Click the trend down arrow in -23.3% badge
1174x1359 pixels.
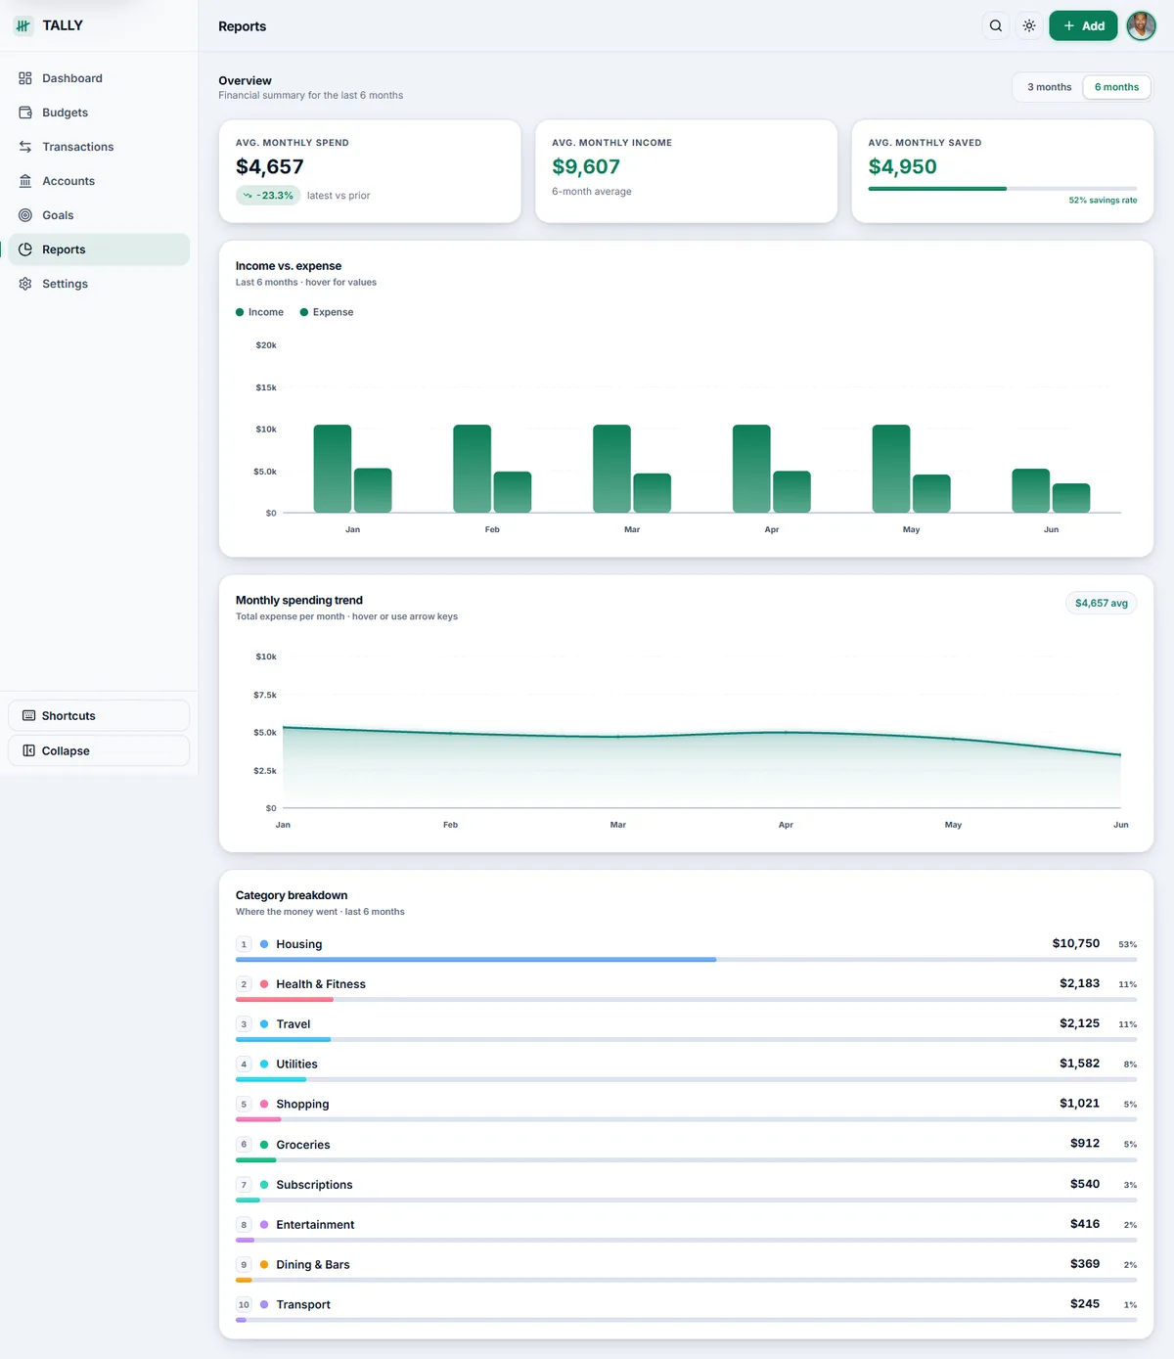pos(248,196)
